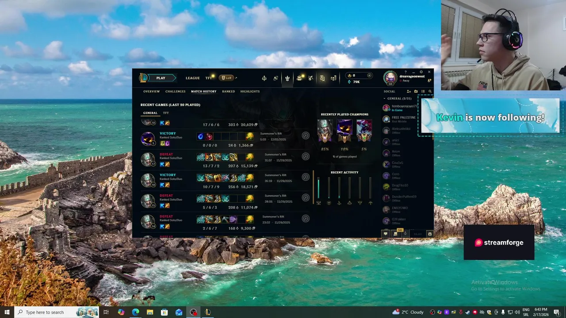Switch to the RANKED tab
Image resolution: width=566 pixels, height=318 pixels.
click(228, 91)
